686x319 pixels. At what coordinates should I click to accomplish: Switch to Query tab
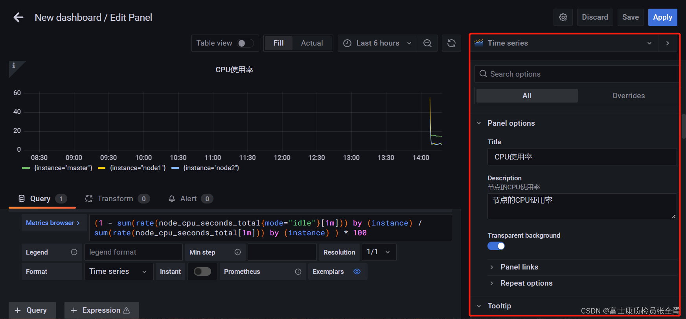tap(42, 199)
